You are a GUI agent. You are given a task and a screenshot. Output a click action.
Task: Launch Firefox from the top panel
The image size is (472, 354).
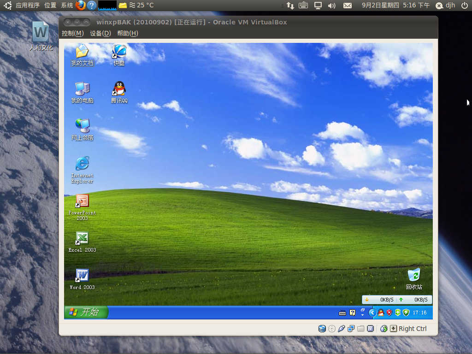pos(80,5)
